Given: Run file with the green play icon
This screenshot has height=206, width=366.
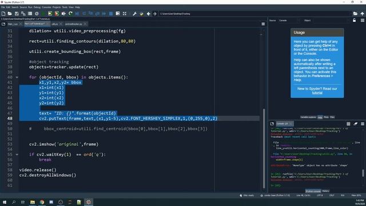Looking at the screenshot, I should pyautogui.click(x=43, y=14).
